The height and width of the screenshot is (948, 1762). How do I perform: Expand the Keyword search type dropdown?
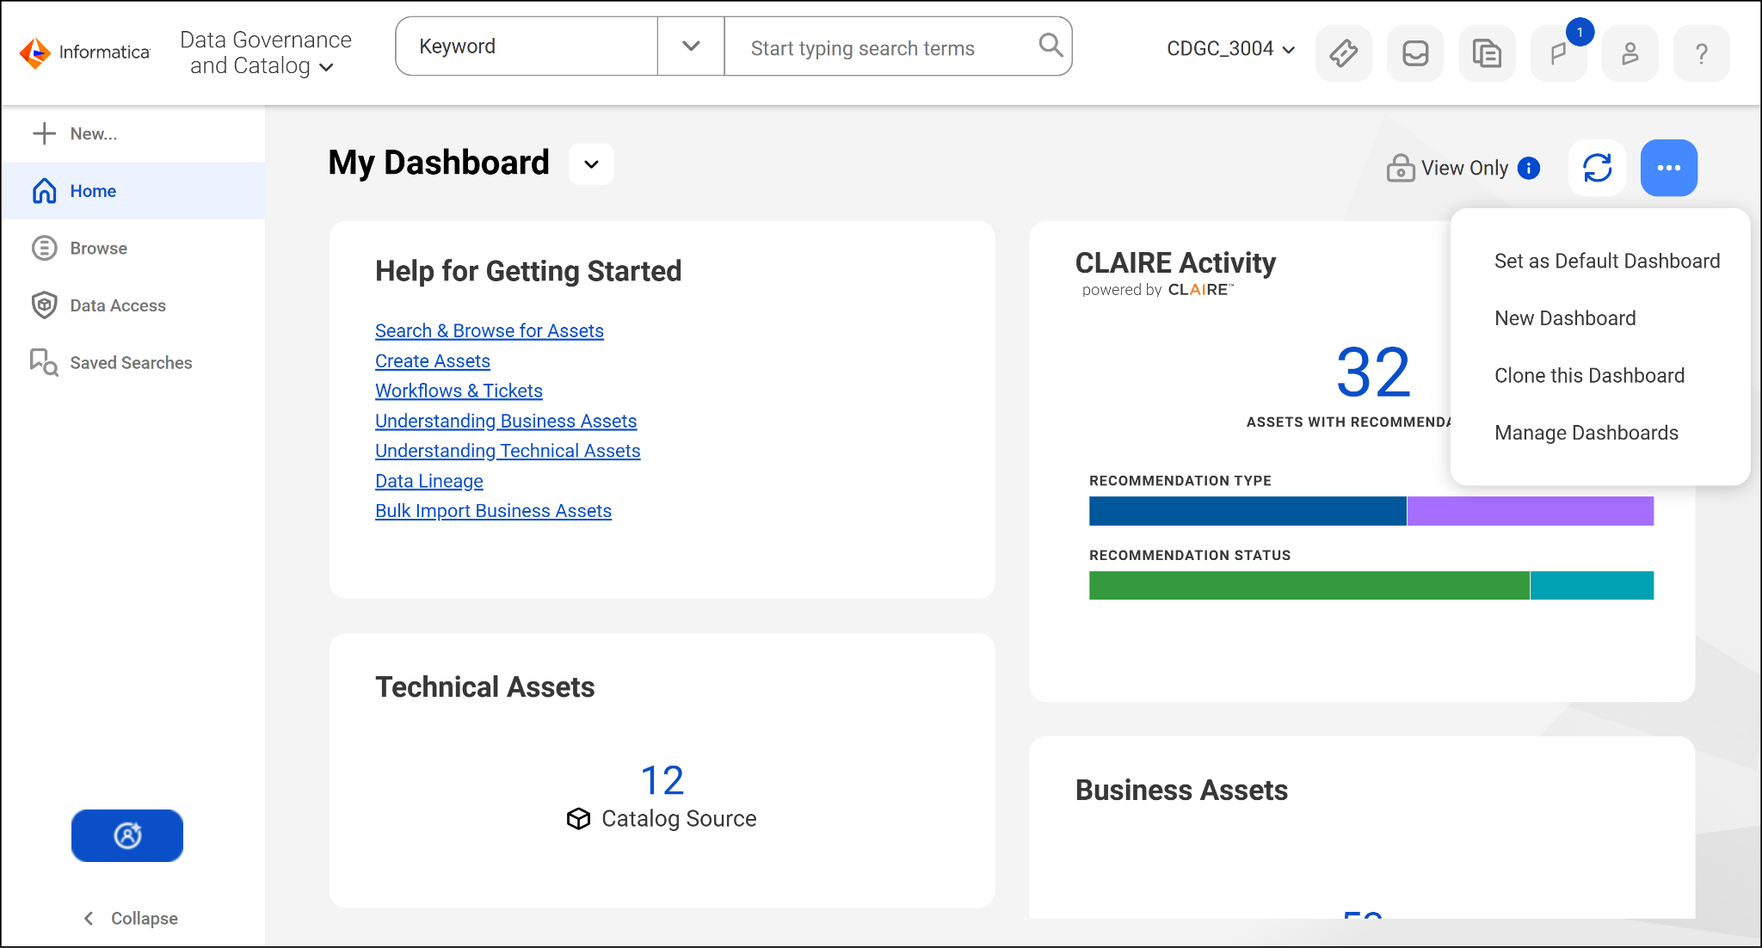(691, 46)
